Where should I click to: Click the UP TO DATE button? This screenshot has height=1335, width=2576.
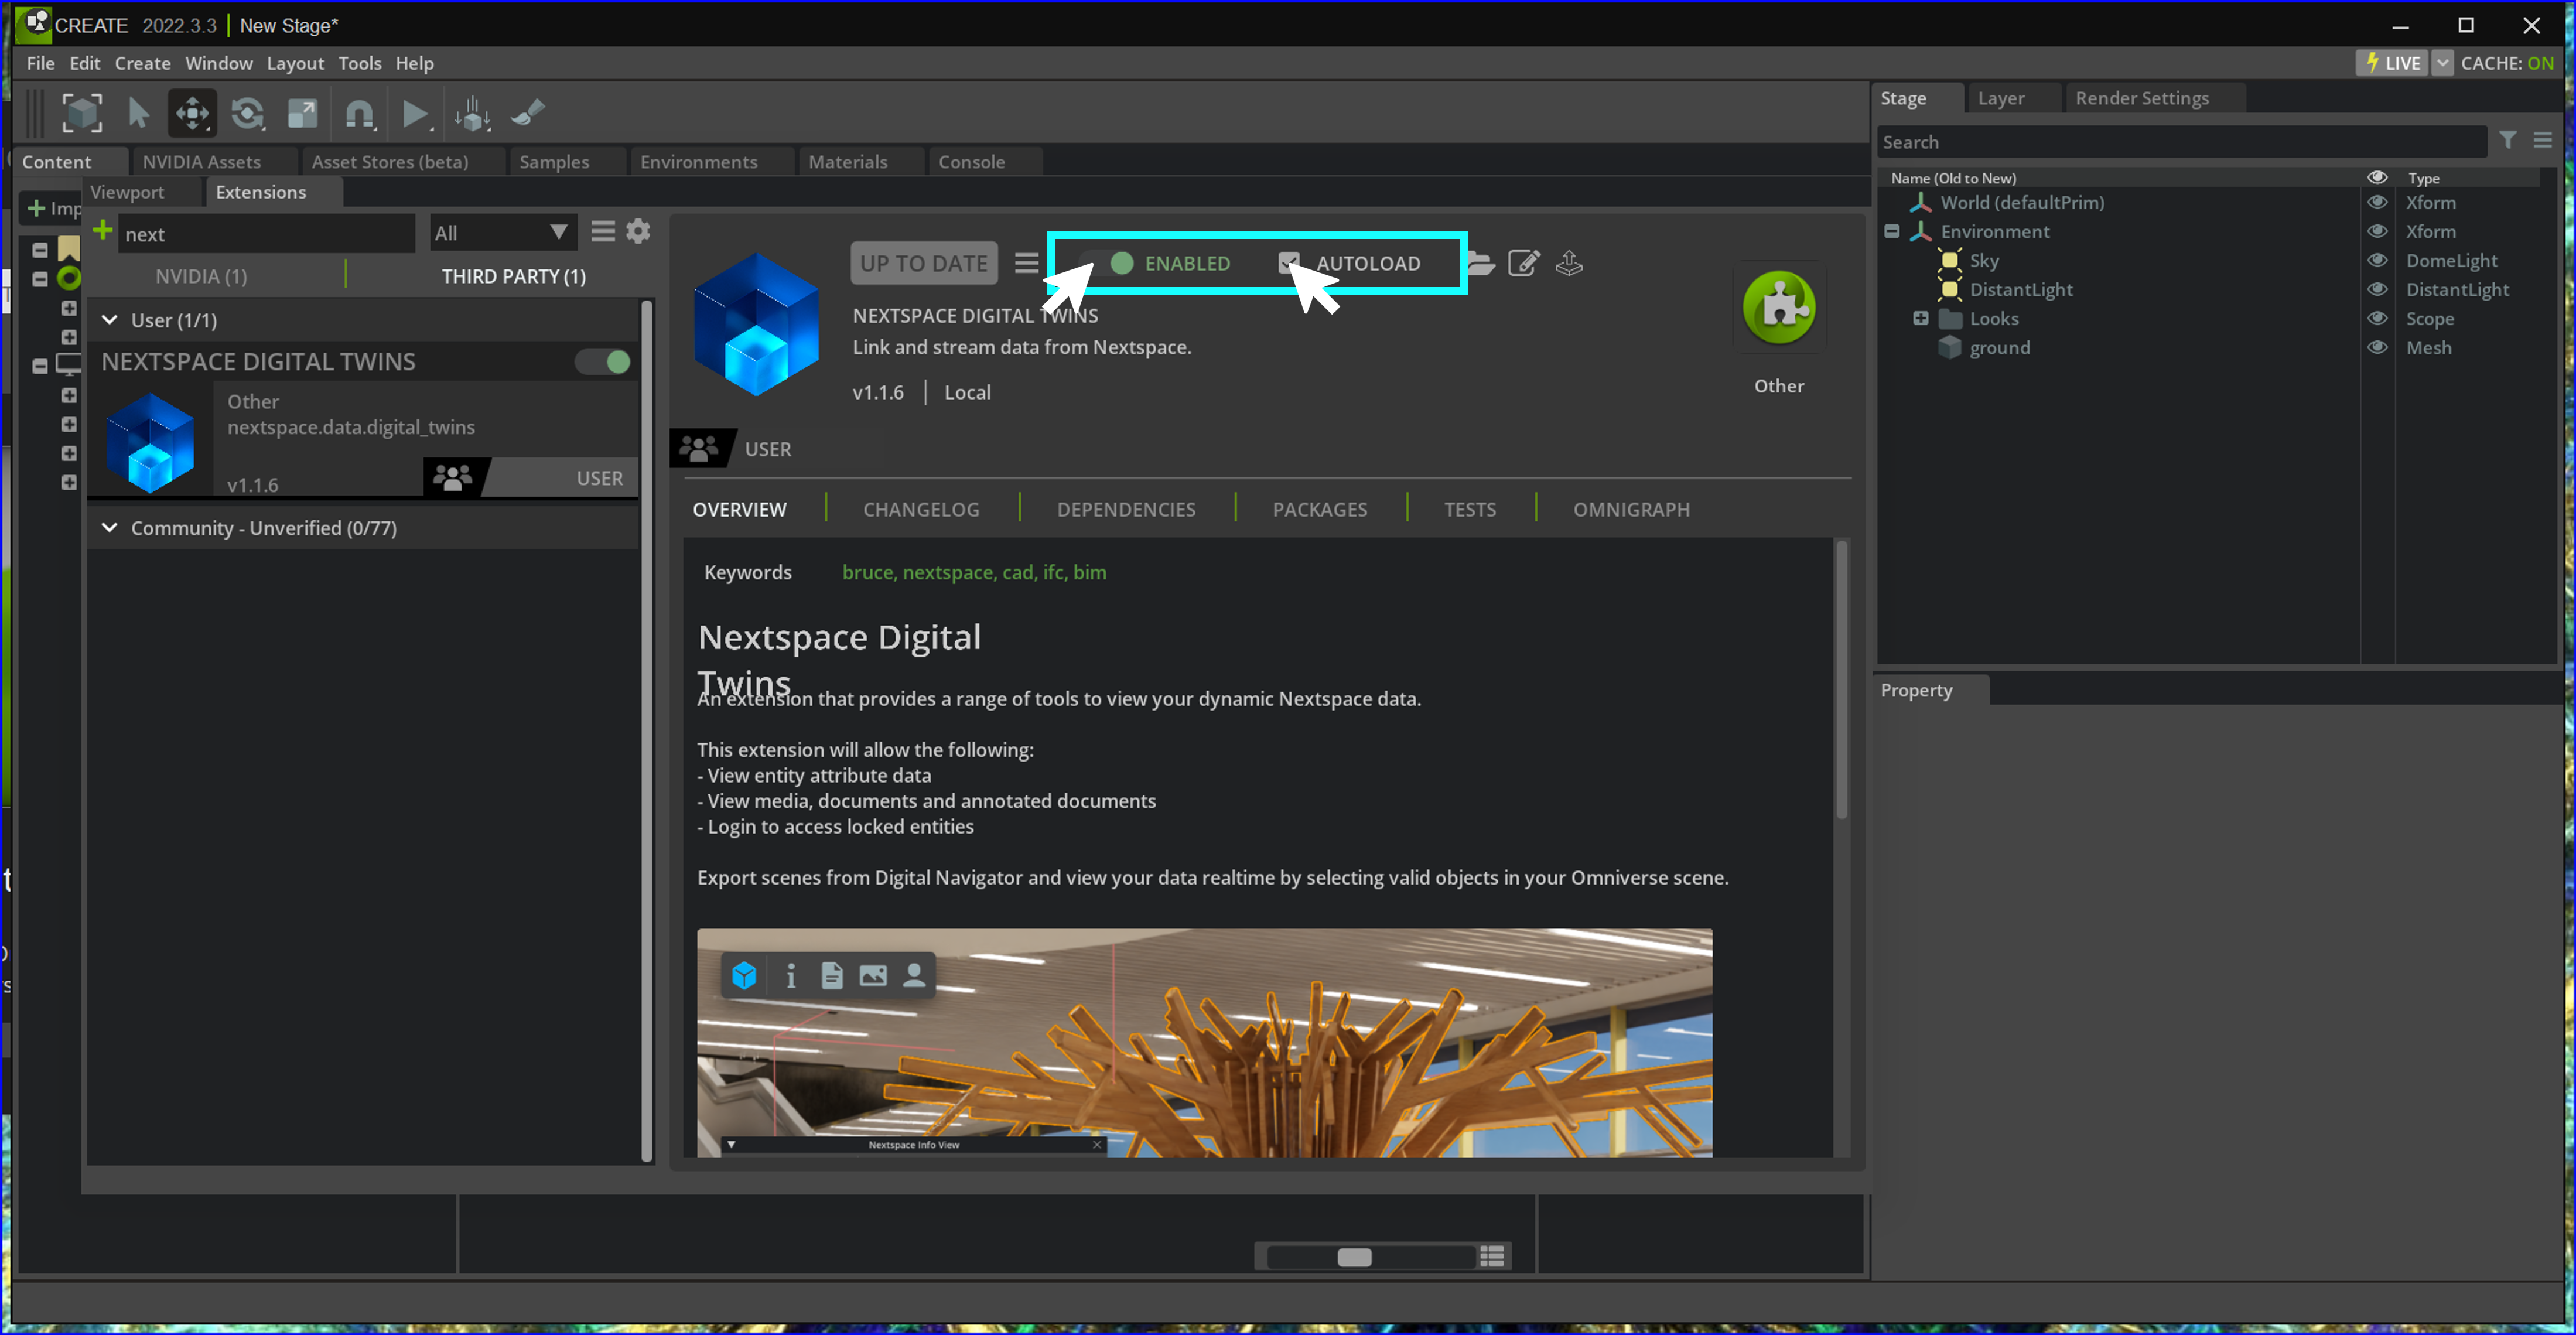point(923,263)
